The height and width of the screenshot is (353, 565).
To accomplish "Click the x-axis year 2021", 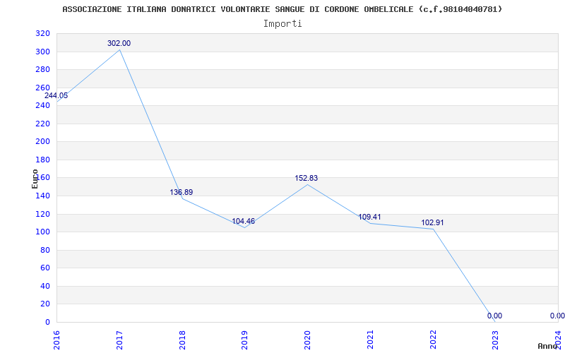I will pyautogui.click(x=370, y=340).
